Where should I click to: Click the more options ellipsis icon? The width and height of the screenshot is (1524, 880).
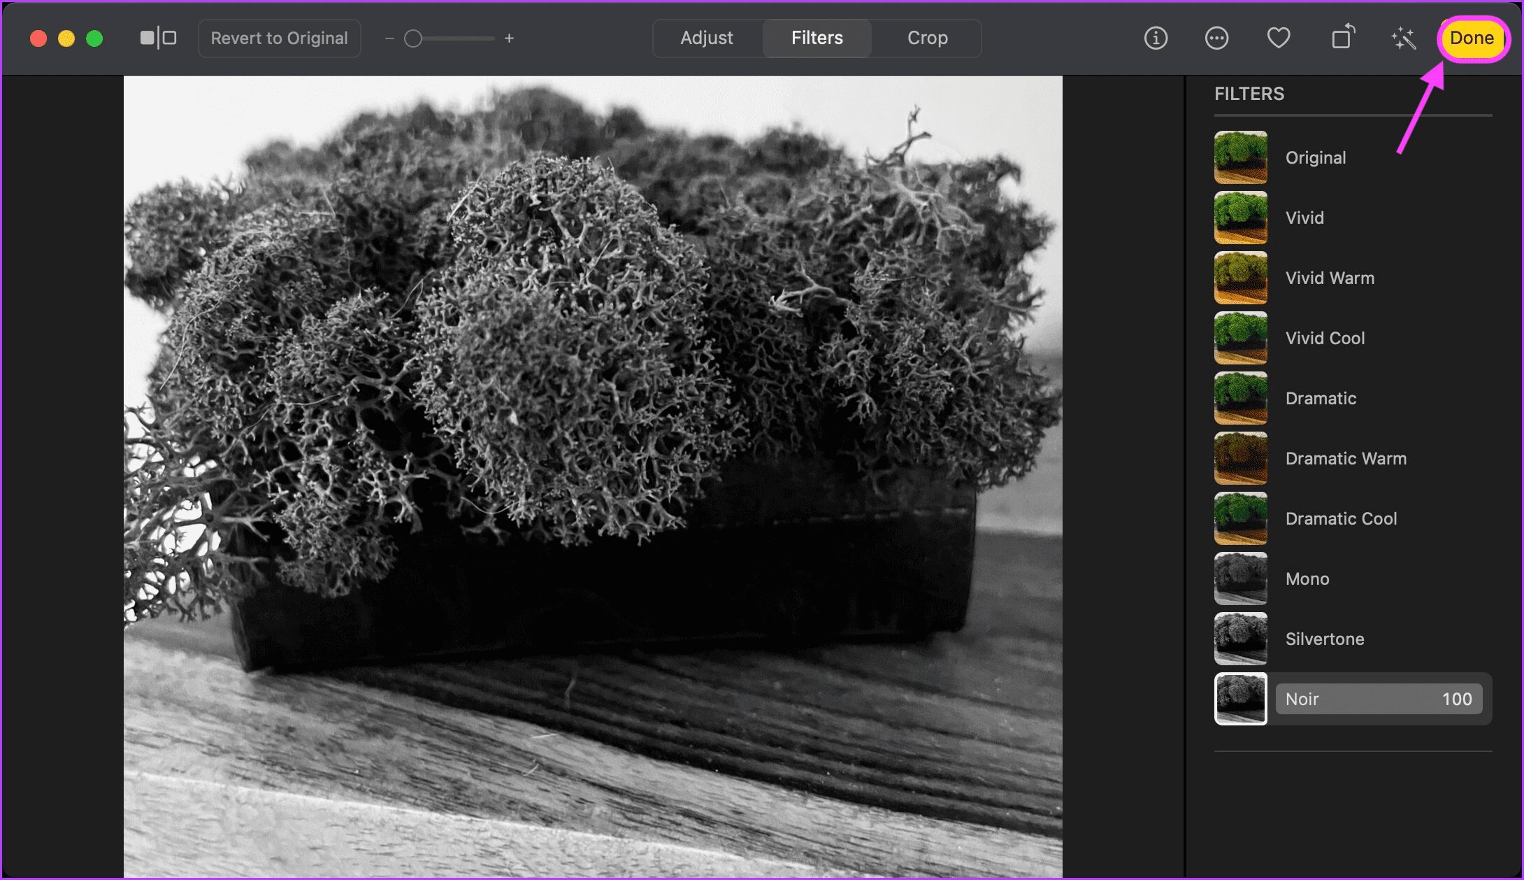click(x=1217, y=38)
